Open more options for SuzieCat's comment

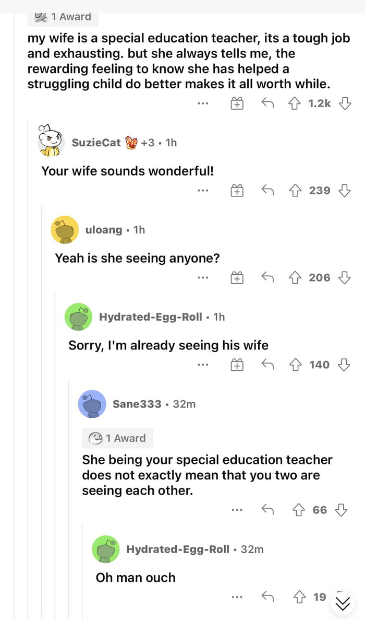[x=203, y=191]
